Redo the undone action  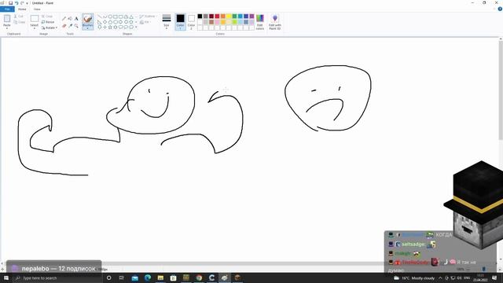pos(22,3)
